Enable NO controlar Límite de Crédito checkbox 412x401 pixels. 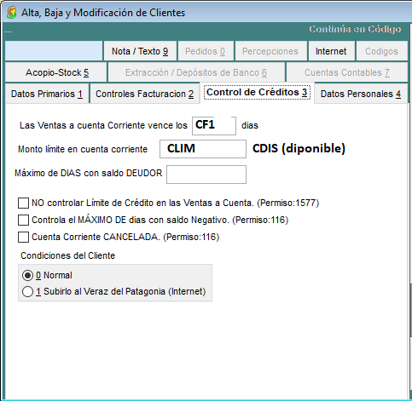pyautogui.click(x=23, y=203)
